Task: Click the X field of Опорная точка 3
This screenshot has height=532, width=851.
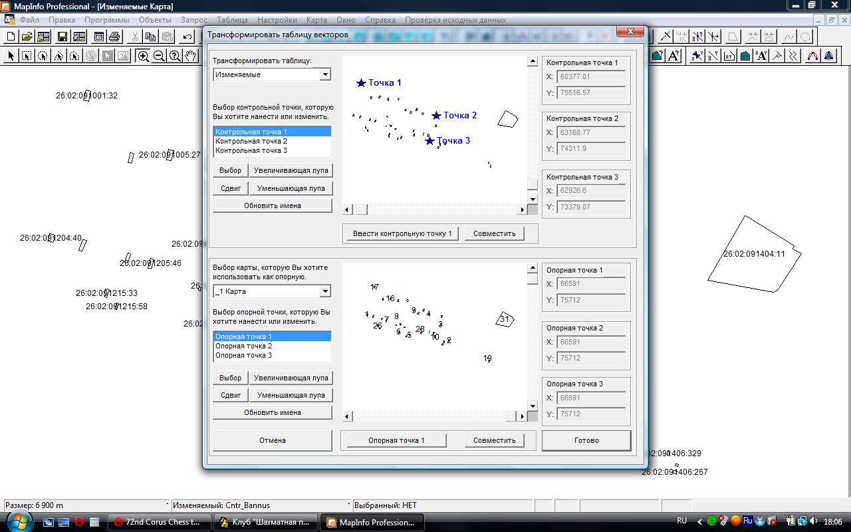Action: (x=591, y=398)
